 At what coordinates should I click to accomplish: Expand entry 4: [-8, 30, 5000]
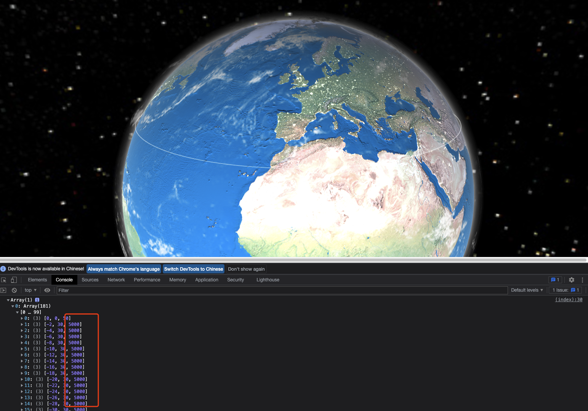pos(22,343)
